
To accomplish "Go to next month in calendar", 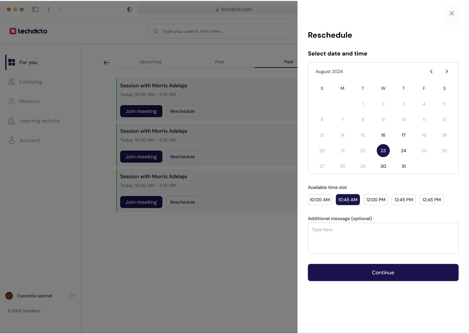I will click(446, 71).
